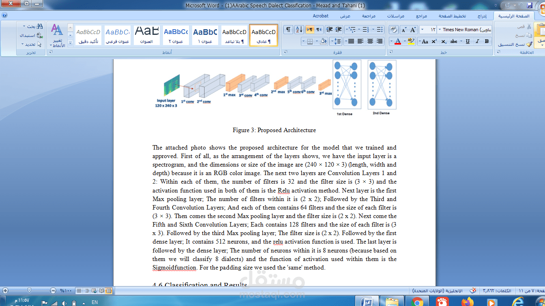The height and width of the screenshot is (306, 545).
Task: Expand the styles gallery (More arrow)
Action: point(70,43)
